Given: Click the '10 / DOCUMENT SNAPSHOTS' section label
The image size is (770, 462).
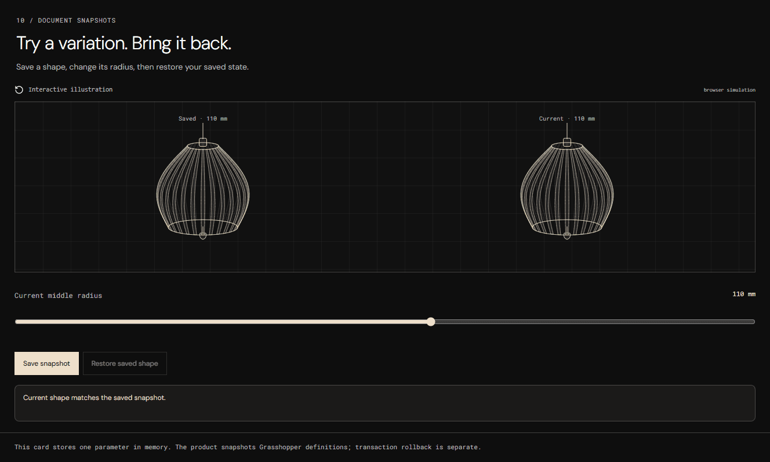Looking at the screenshot, I should tap(66, 20).
